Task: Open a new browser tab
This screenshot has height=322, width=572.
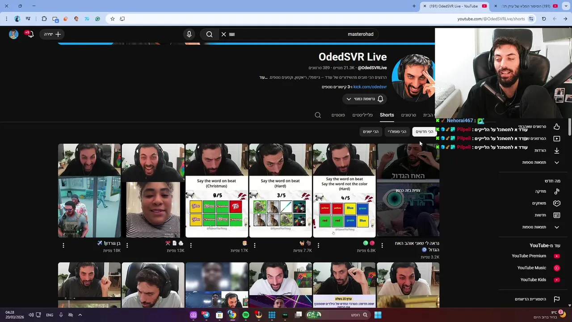Action: (x=414, y=6)
